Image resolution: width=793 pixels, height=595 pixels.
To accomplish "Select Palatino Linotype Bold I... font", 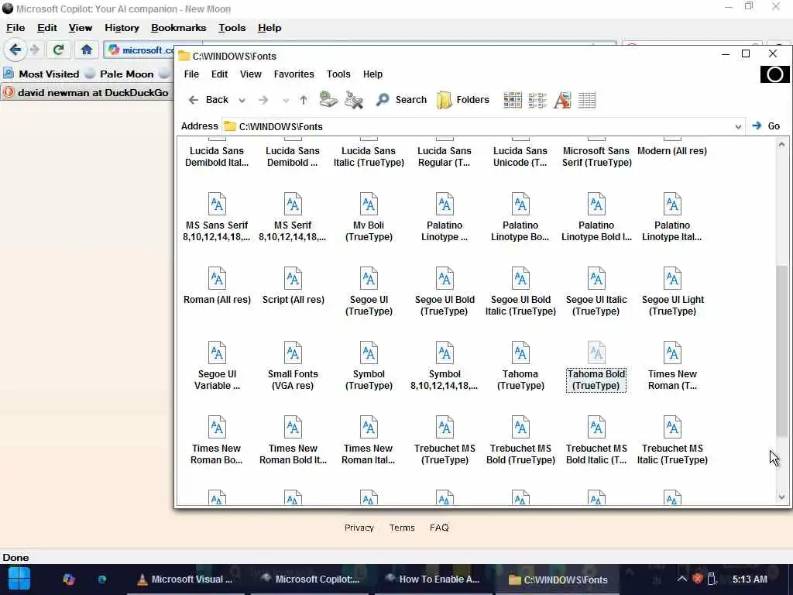I will [596, 217].
